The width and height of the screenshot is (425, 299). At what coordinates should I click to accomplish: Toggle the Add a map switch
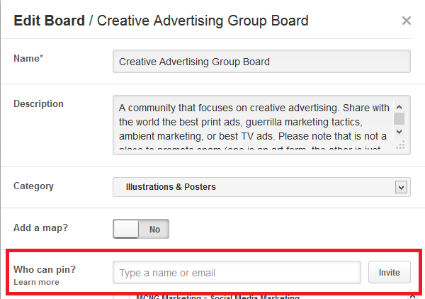tap(140, 230)
